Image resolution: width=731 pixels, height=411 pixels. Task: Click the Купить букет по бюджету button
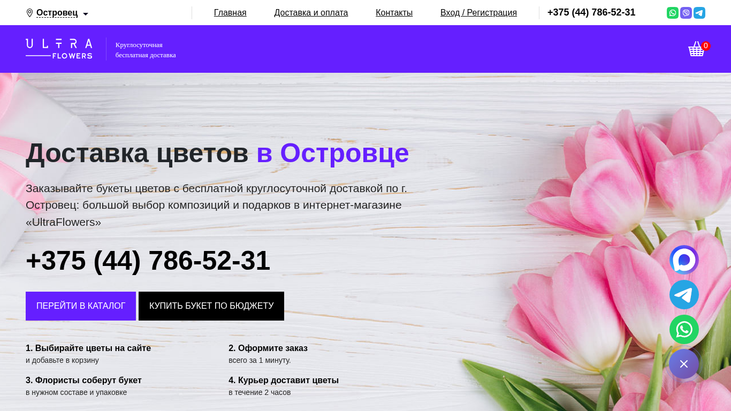211,306
